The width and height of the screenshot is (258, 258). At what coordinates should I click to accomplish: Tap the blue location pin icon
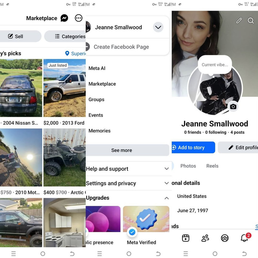click(67, 53)
